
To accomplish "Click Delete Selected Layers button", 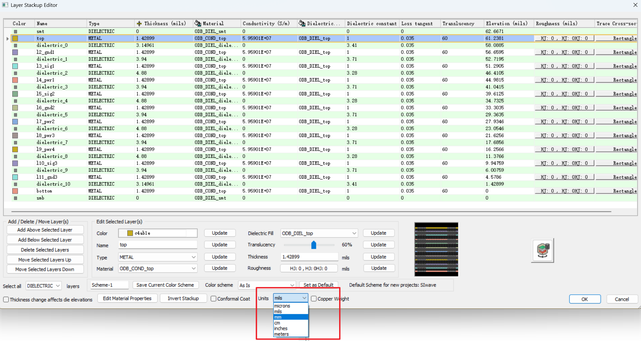I will click(45, 250).
